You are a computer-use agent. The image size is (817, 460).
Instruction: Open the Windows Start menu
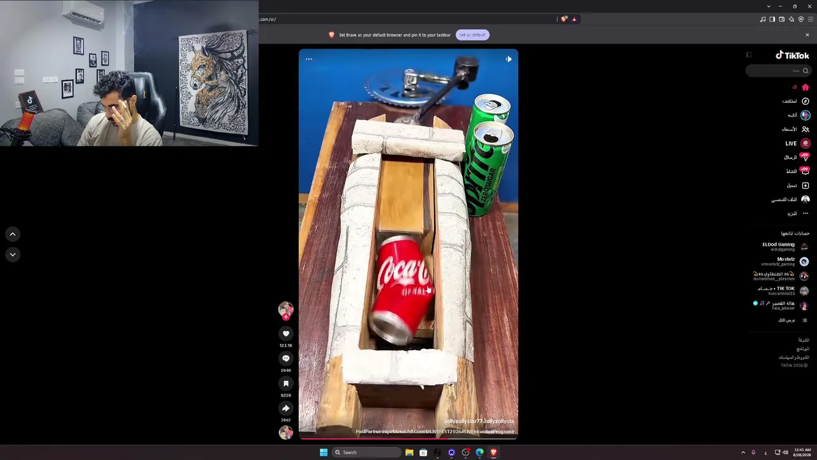pos(324,452)
